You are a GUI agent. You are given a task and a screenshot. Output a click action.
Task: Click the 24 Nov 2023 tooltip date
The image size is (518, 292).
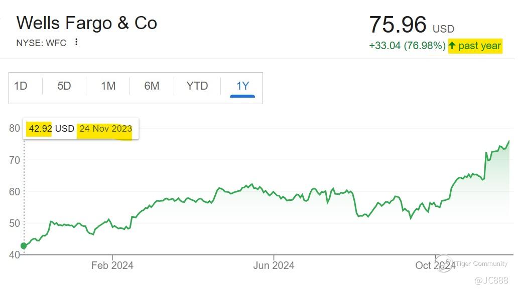click(x=106, y=129)
